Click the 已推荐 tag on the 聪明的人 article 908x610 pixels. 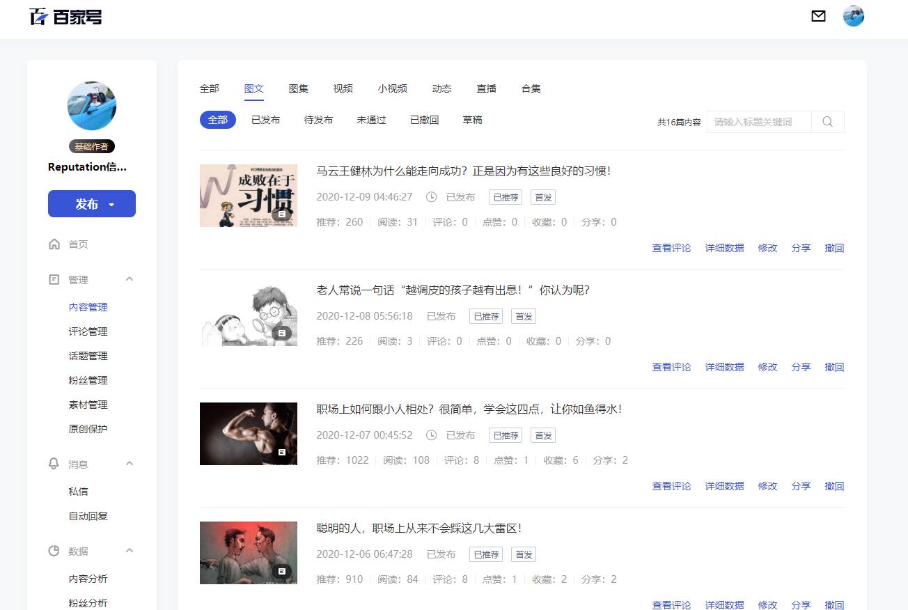(486, 554)
